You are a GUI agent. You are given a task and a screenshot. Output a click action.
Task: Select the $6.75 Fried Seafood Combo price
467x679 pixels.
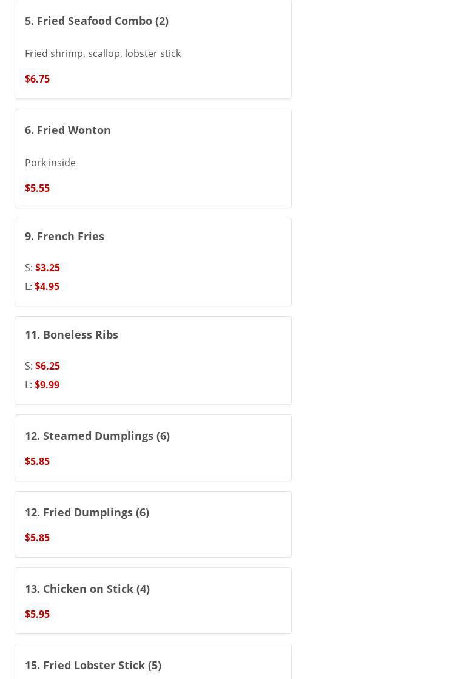click(x=37, y=79)
